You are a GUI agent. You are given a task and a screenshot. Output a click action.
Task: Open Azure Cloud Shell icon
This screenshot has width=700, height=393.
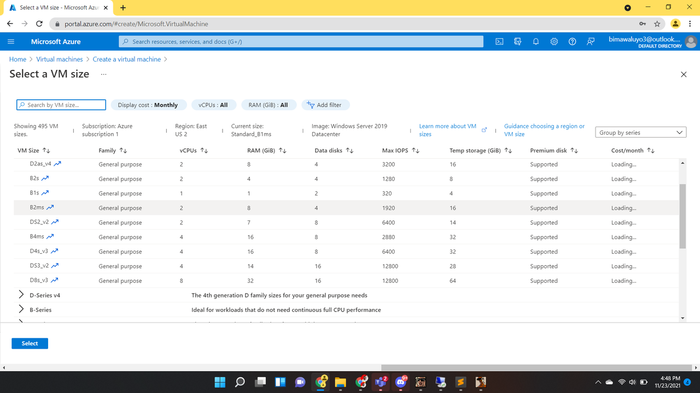pyautogui.click(x=499, y=41)
